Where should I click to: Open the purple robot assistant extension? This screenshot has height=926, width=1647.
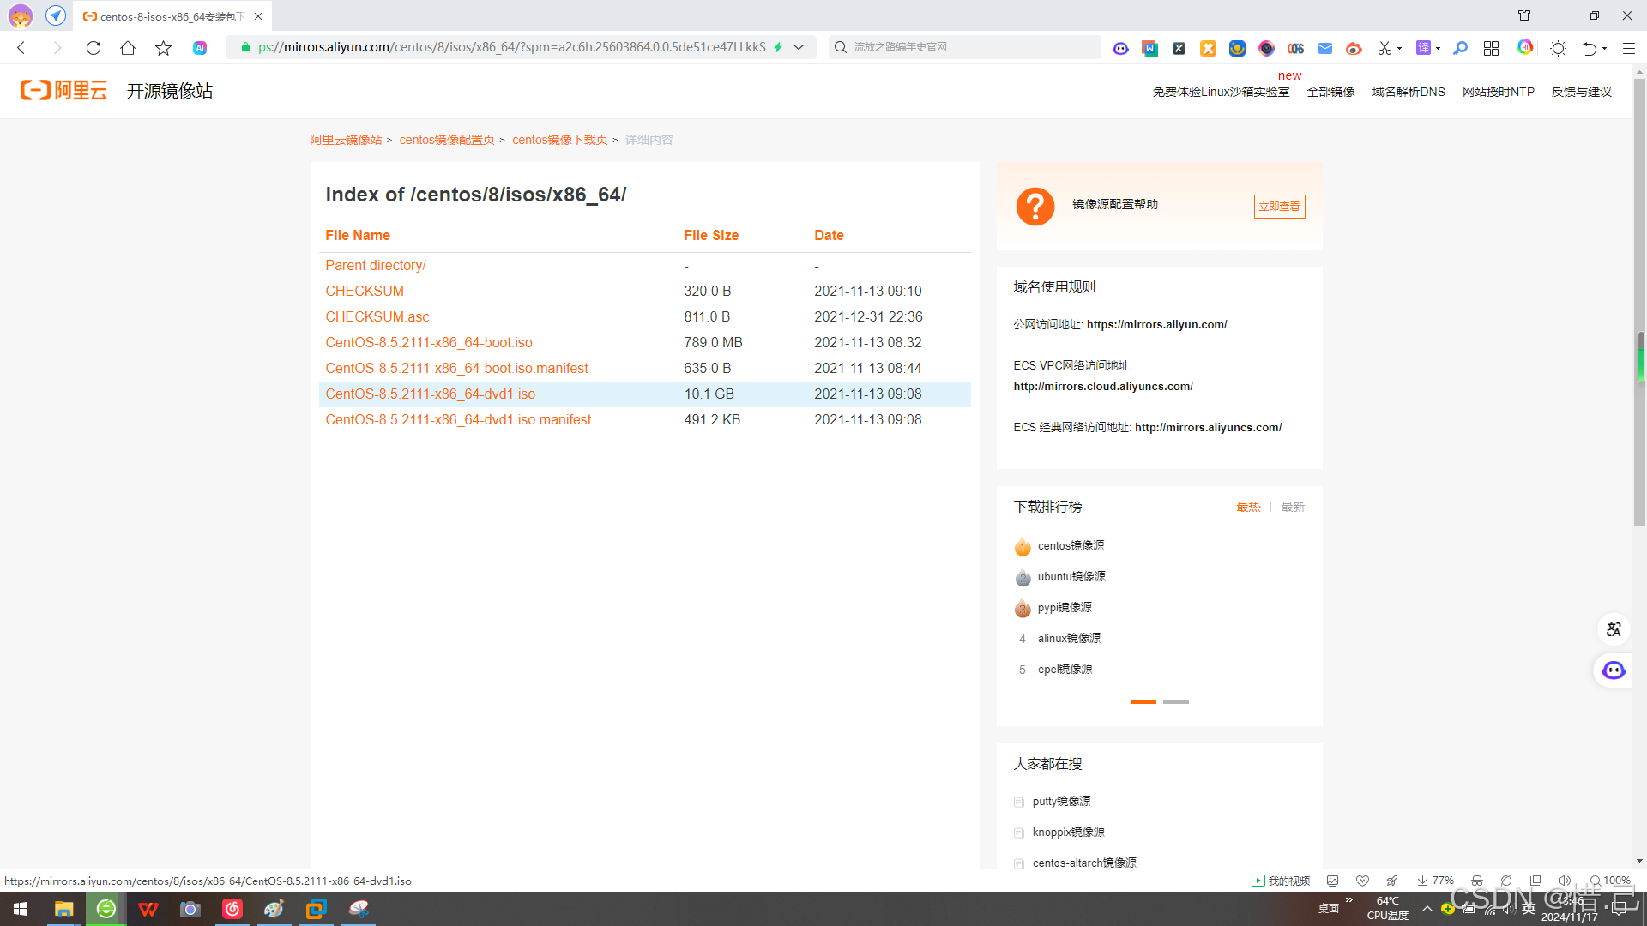(x=1120, y=48)
